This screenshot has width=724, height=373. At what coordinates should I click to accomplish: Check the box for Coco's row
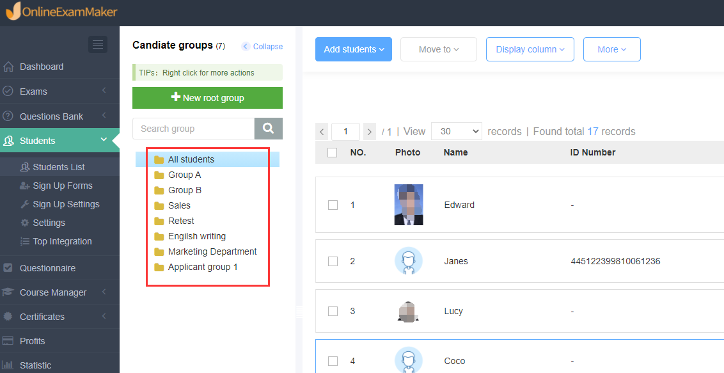(333, 361)
